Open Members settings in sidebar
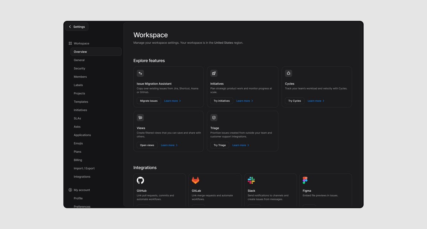Viewport: 427px width, 229px height. 80,77
